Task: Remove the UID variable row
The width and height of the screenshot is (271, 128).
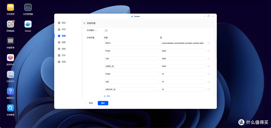Action: (x=209, y=59)
